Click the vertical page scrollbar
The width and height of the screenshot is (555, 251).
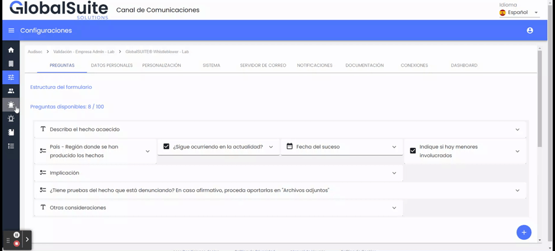[x=540, y=100]
